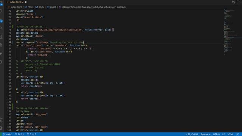
Task: Open the Manage gear icon
Action: [x=1, y=128]
